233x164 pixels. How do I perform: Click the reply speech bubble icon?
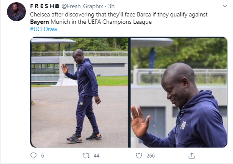click(33, 155)
